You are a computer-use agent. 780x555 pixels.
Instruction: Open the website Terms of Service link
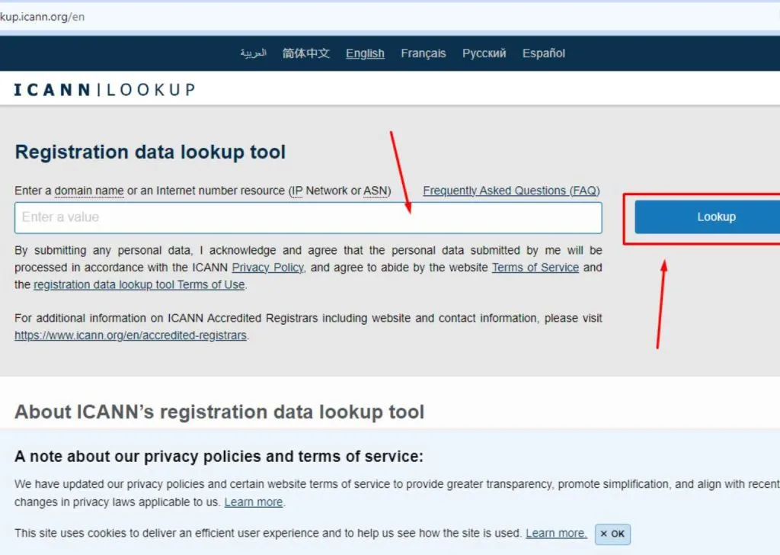(x=535, y=268)
